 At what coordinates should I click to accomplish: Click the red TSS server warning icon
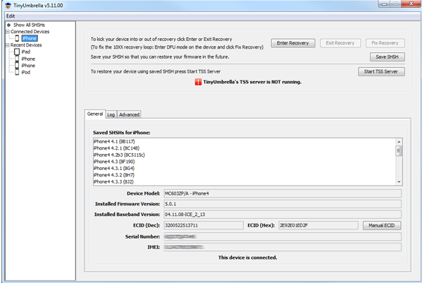[198, 82]
